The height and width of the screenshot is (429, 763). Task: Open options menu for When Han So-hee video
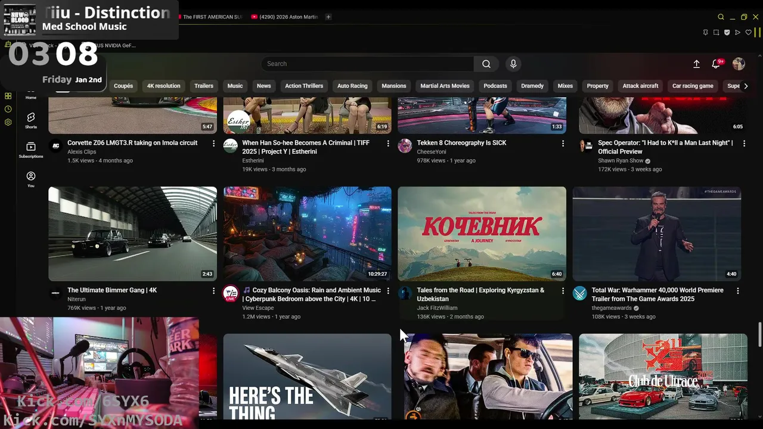click(x=388, y=143)
